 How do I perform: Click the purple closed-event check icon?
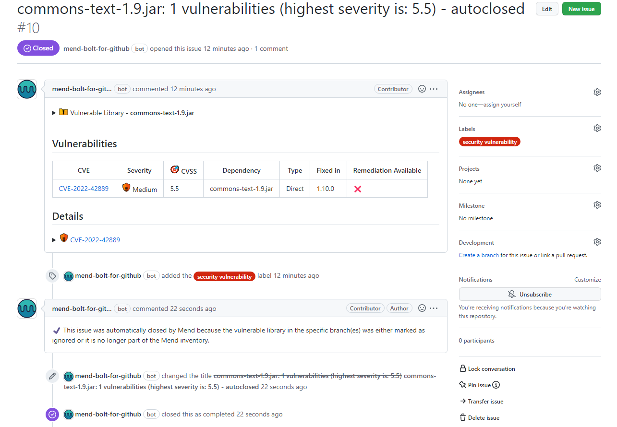(52, 415)
